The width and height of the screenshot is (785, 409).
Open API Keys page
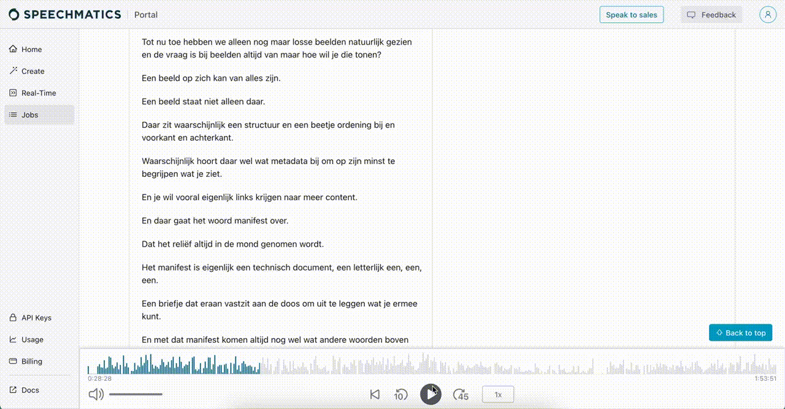(x=36, y=318)
